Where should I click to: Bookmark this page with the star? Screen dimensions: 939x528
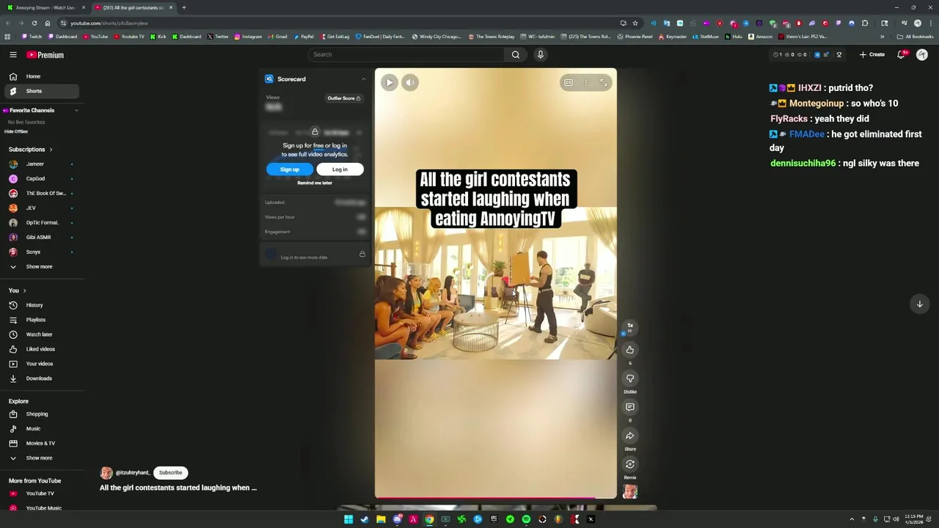point(635,23)
